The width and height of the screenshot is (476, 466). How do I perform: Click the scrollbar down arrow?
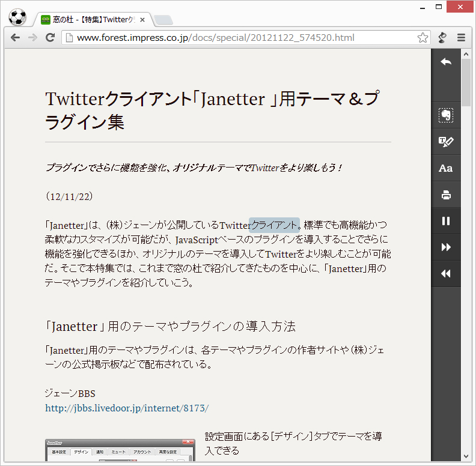tap(466, 456)
